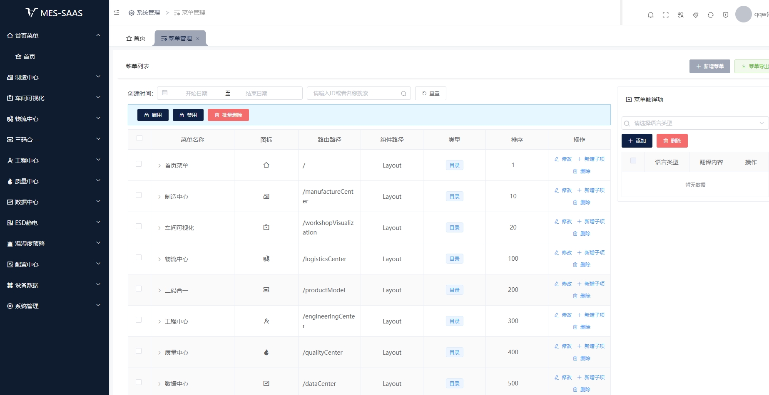Click the 新增菜单 button
Viewport: 769px width, 395px height.
click(710, 66)
